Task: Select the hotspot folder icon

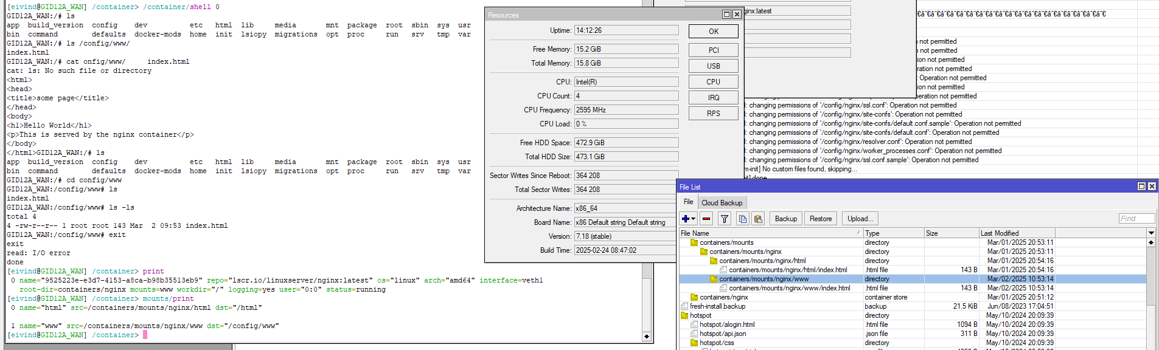Action: 684,315
